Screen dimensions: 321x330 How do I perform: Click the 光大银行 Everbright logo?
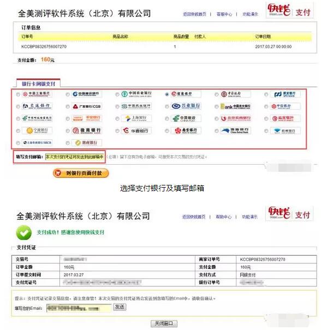pyautogui.click(x=235, y=106)
